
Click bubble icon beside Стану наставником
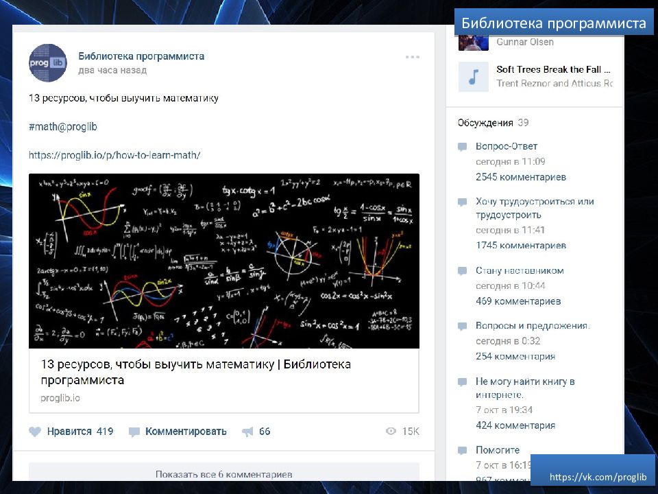(x=462, y=271)
